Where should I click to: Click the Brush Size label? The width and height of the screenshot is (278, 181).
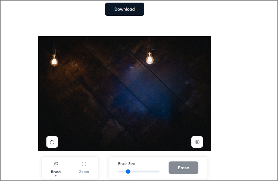click(x=127, y=164)
